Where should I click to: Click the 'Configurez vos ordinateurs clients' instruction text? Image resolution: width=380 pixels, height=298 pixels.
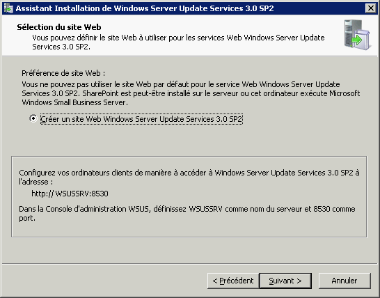point(189,177)
